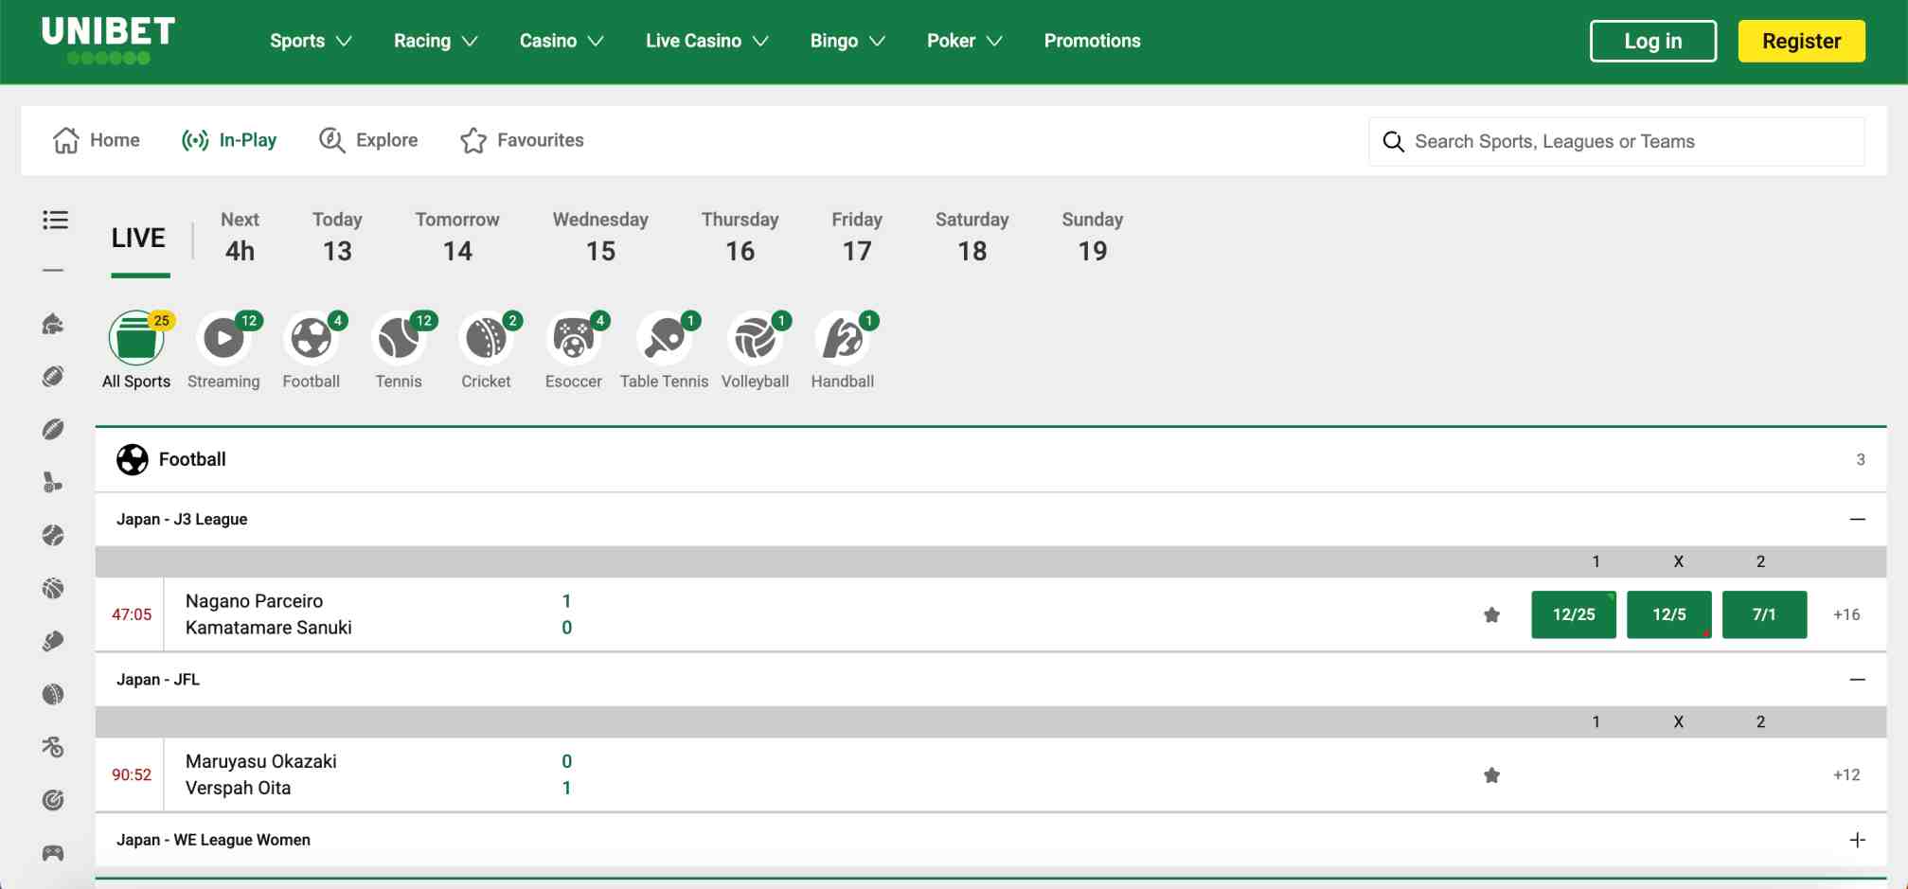
Task: Click the Register button
Action: [1801, 41]
